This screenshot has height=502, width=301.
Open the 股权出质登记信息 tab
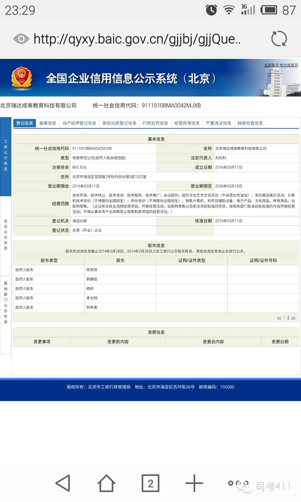(x=119, y=123)
